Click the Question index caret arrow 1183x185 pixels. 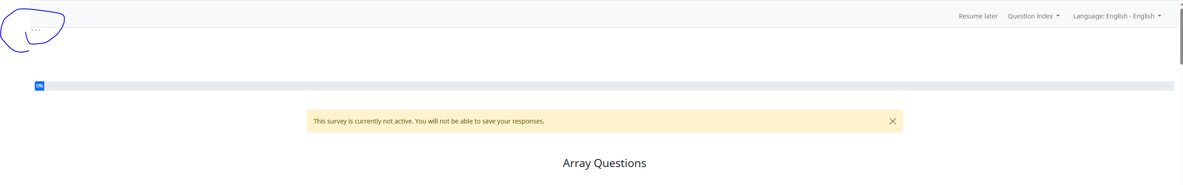click(1058, 16)
